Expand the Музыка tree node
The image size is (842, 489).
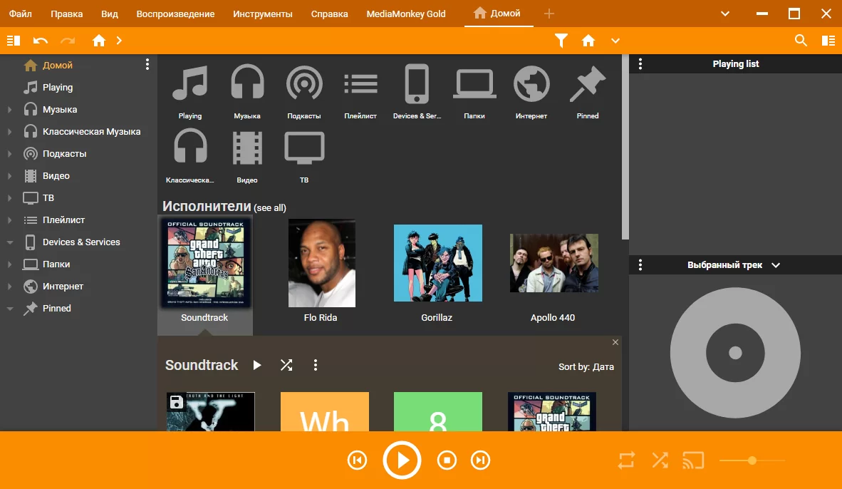(9, 109)
